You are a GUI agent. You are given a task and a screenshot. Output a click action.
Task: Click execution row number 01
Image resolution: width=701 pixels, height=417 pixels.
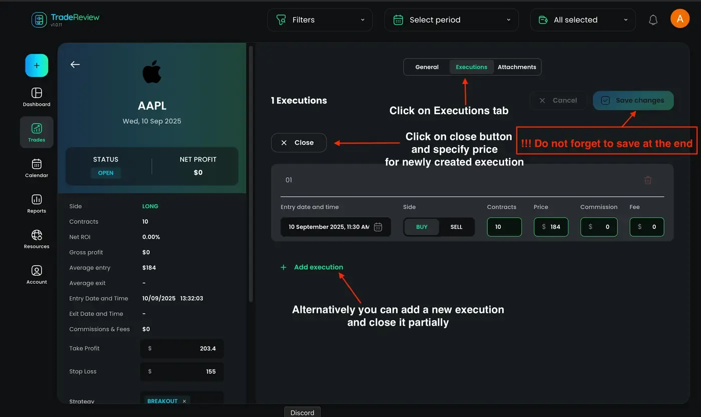click(288, 180)
